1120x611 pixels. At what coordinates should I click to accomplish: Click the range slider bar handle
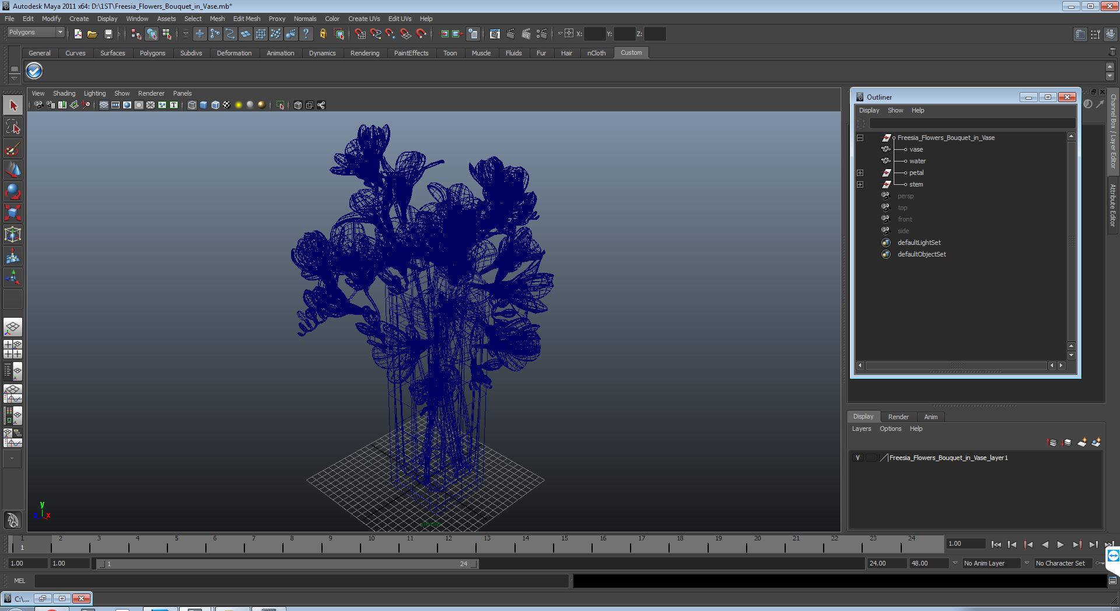click(x=287, y=564)
